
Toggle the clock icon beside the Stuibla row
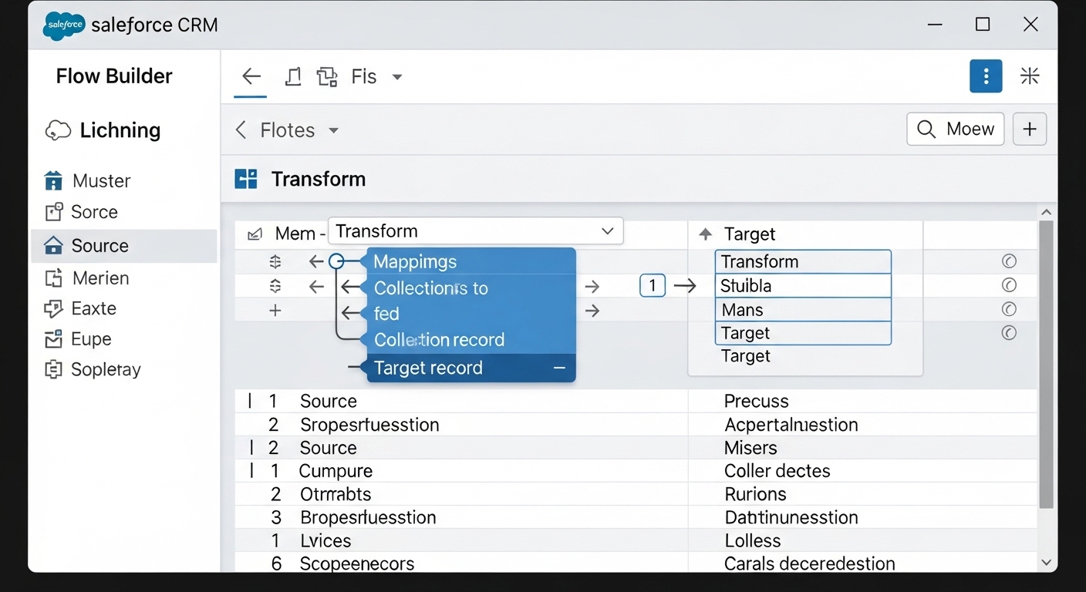(1009, 284)
